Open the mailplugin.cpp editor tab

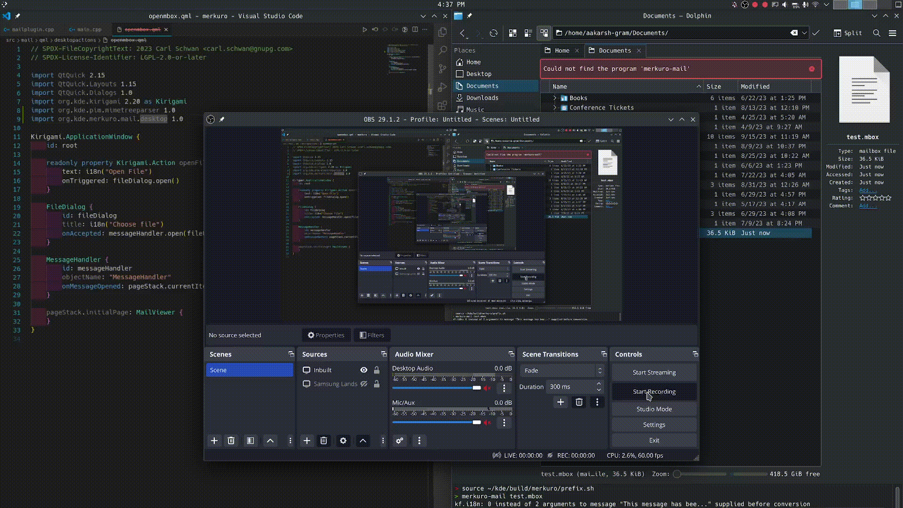coord(33,29)
